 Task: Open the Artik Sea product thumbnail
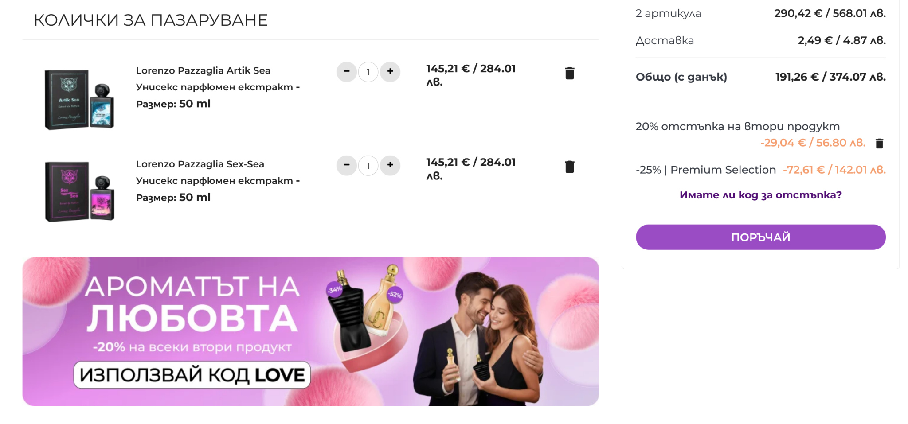coord(79,99)
